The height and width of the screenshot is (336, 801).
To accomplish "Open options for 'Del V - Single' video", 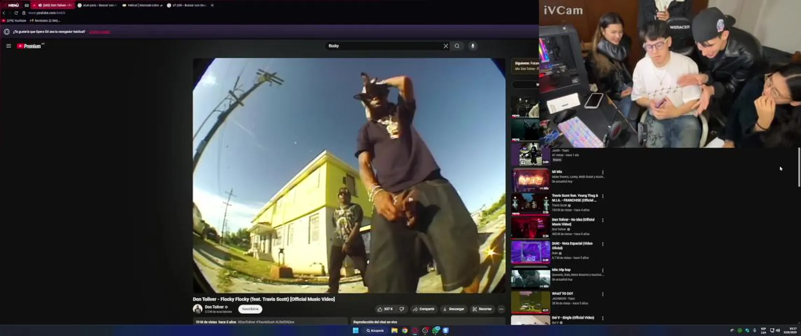I will pyautogui.click(x=603, y=318).
